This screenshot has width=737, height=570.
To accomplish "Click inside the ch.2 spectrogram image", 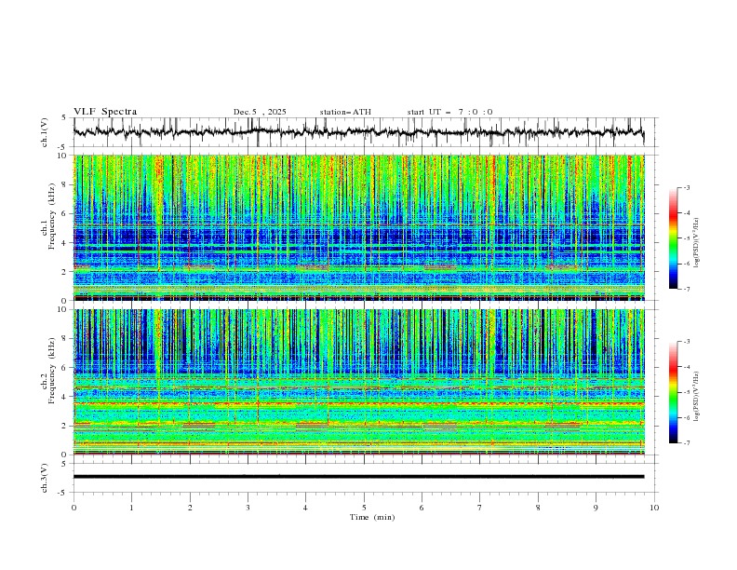I will click(x=358, y=382).
